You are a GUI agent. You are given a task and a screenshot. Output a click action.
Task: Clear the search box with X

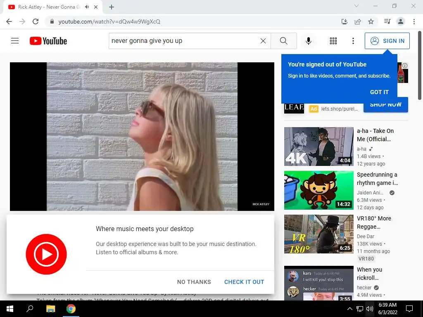coord(263,41)
